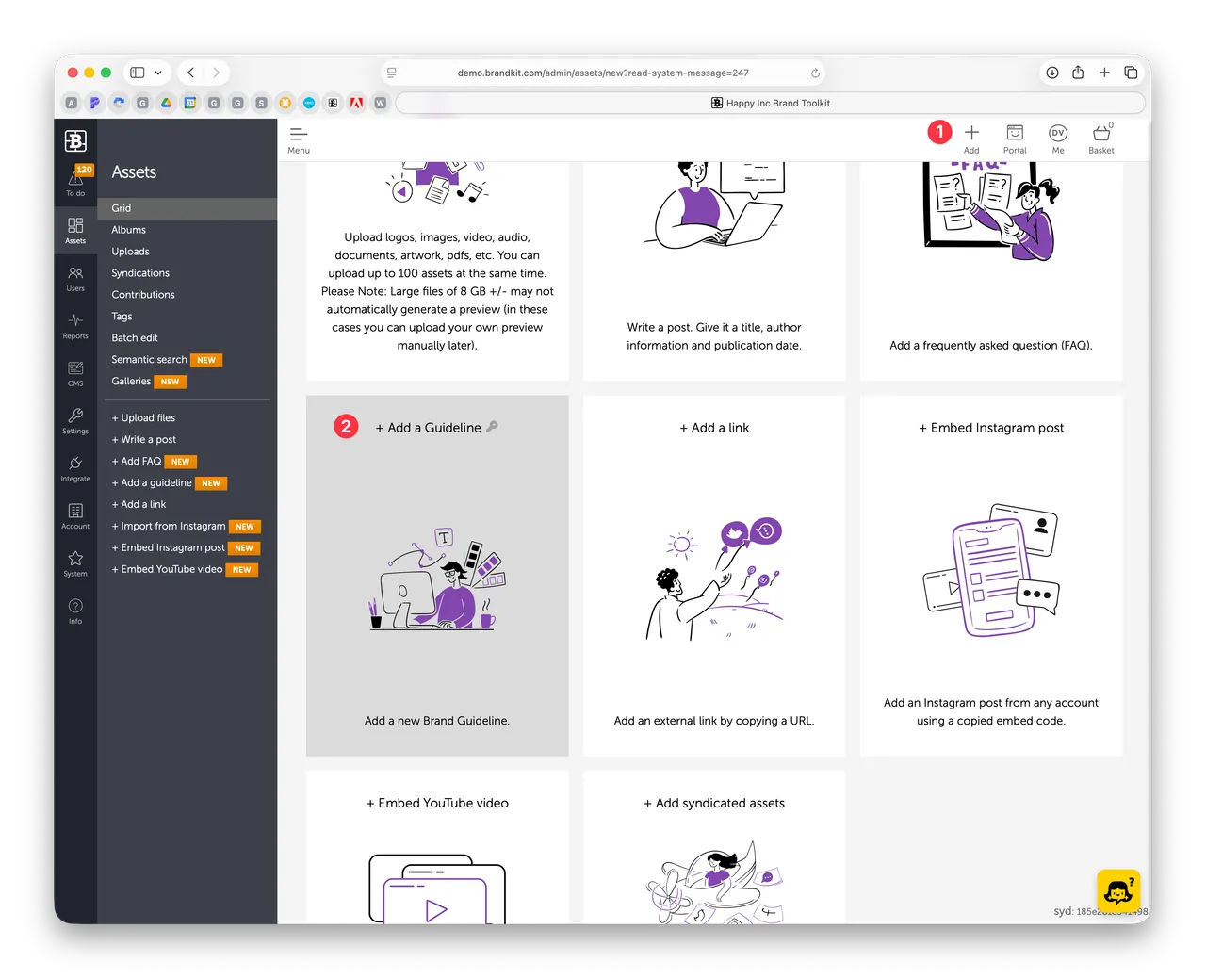Select Albums in the Assets menu
Viewport: 1206px width, 978px height.
pos(129,230)
